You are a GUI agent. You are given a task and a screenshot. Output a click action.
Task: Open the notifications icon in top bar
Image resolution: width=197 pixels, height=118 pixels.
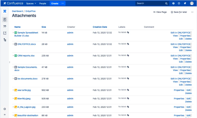point(185,3)
